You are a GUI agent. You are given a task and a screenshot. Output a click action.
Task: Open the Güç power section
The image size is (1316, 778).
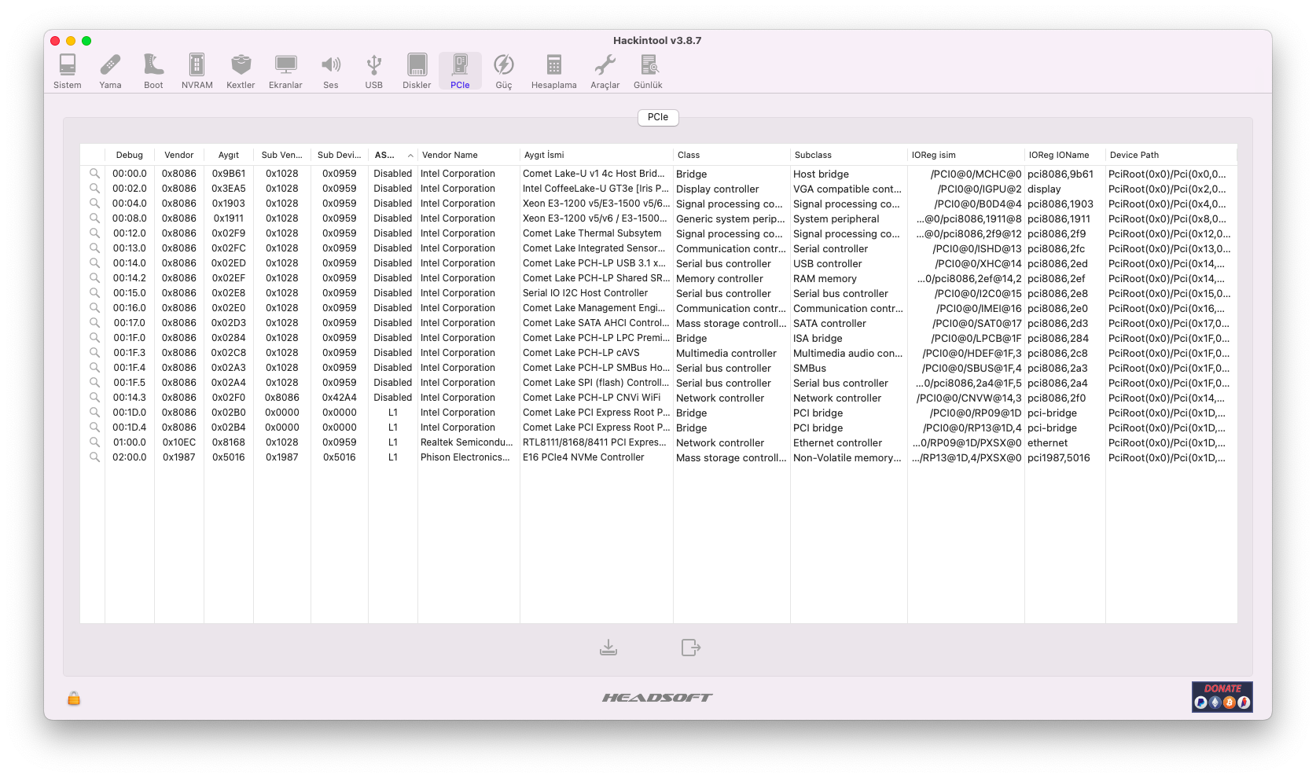[x=503, y=72]
